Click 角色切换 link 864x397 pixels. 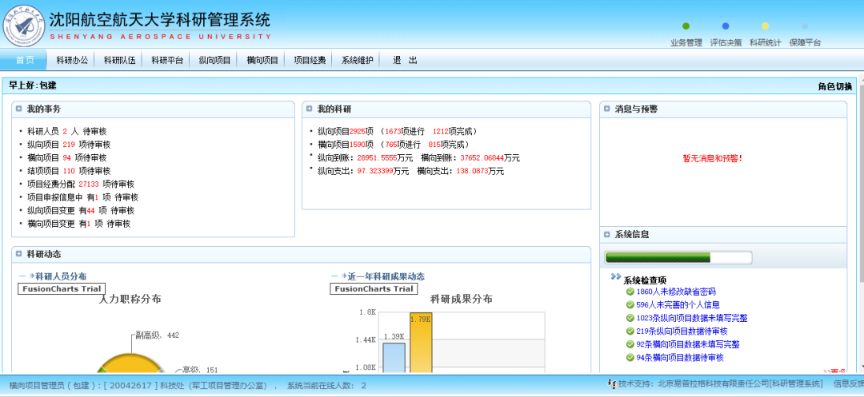[834, 85]
